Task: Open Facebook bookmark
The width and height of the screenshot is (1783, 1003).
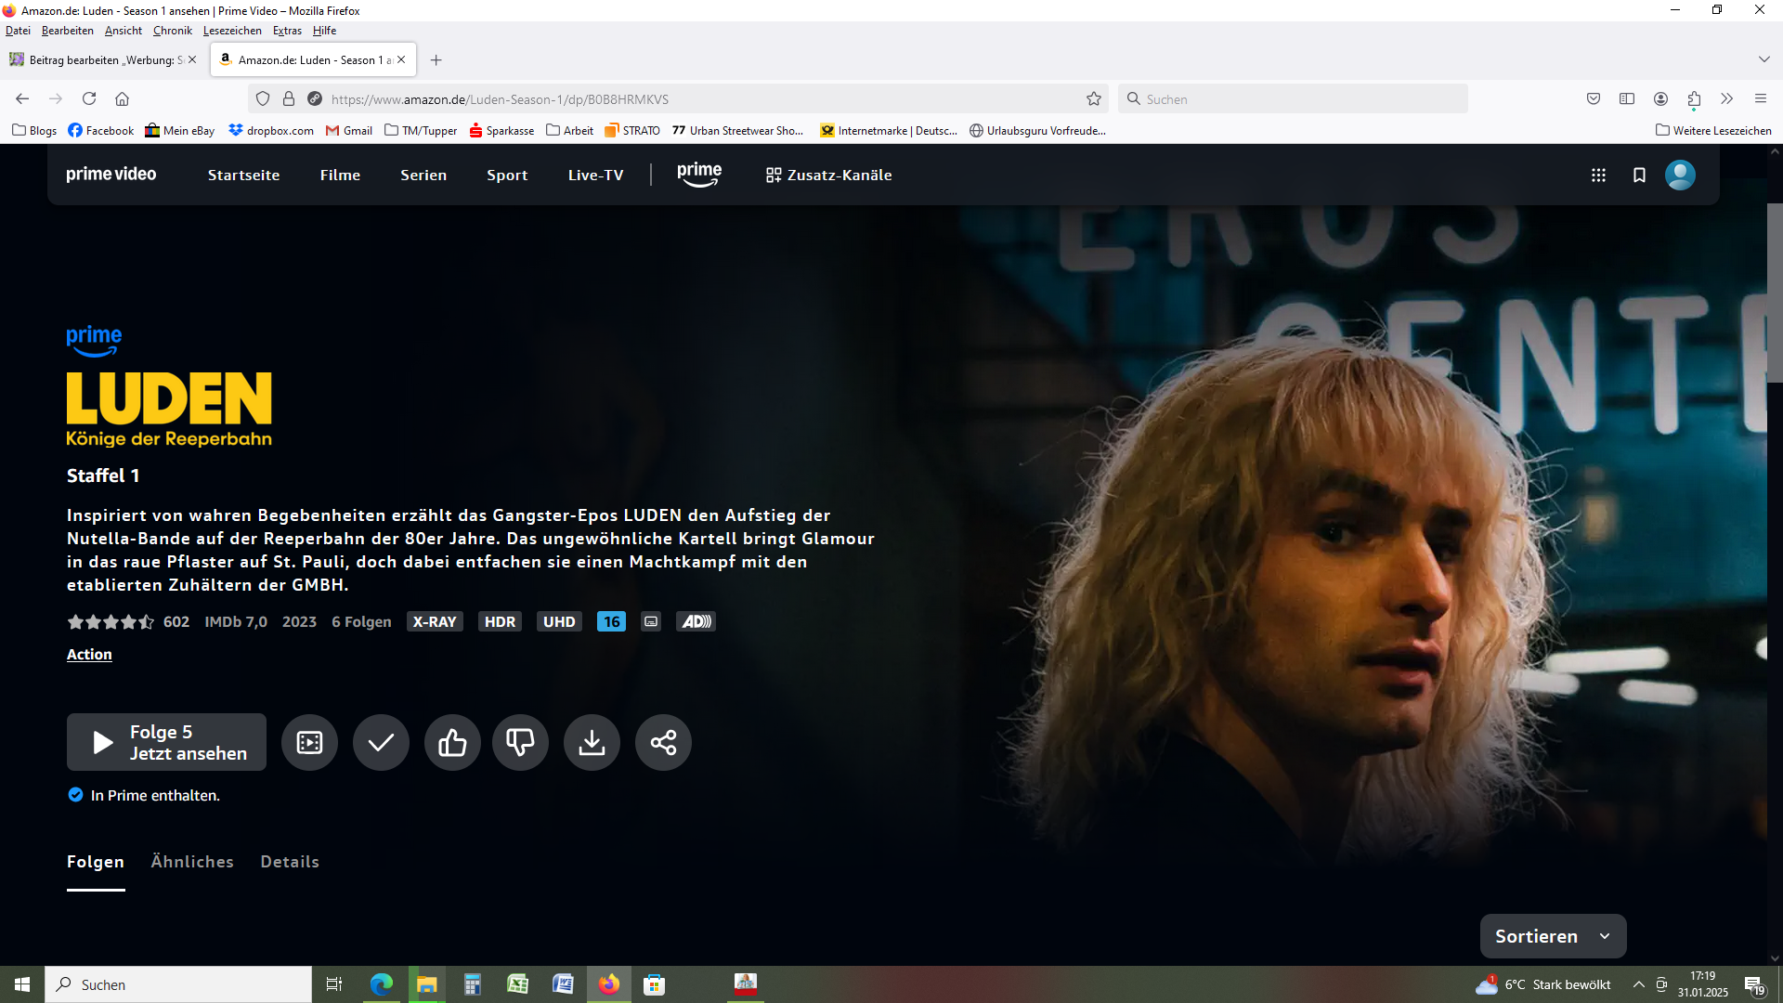Action: (x=100, y=131)
